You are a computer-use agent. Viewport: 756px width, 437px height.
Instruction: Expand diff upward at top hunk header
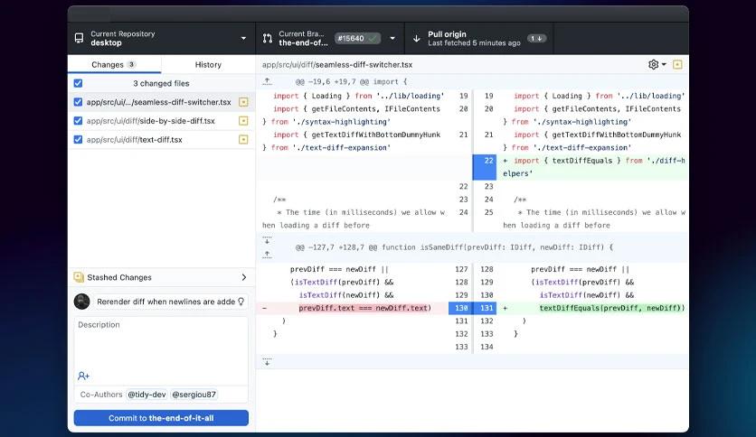[267, 82]
